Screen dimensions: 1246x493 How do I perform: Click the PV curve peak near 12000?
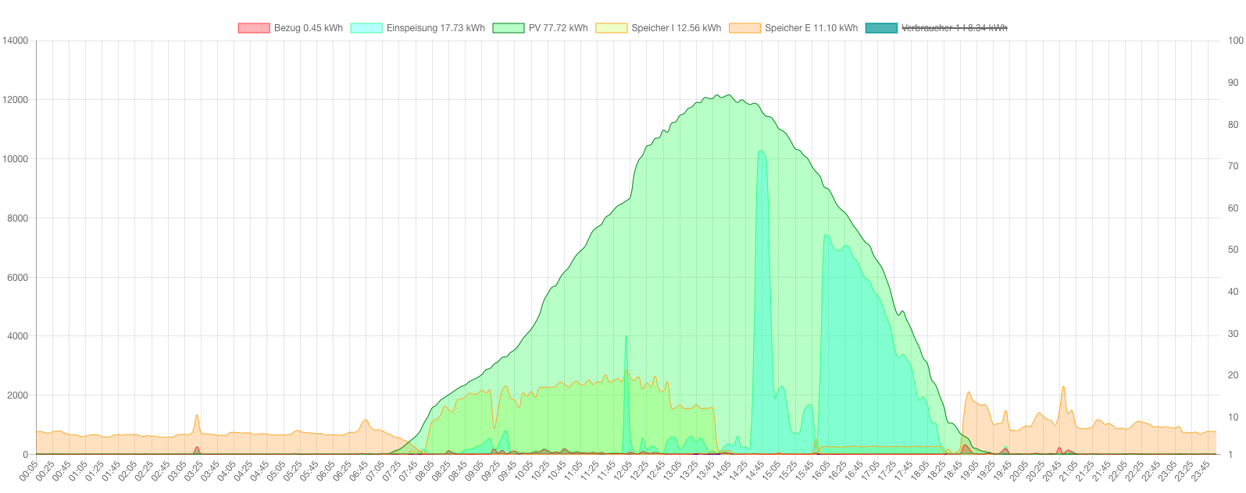coord(728,96)
